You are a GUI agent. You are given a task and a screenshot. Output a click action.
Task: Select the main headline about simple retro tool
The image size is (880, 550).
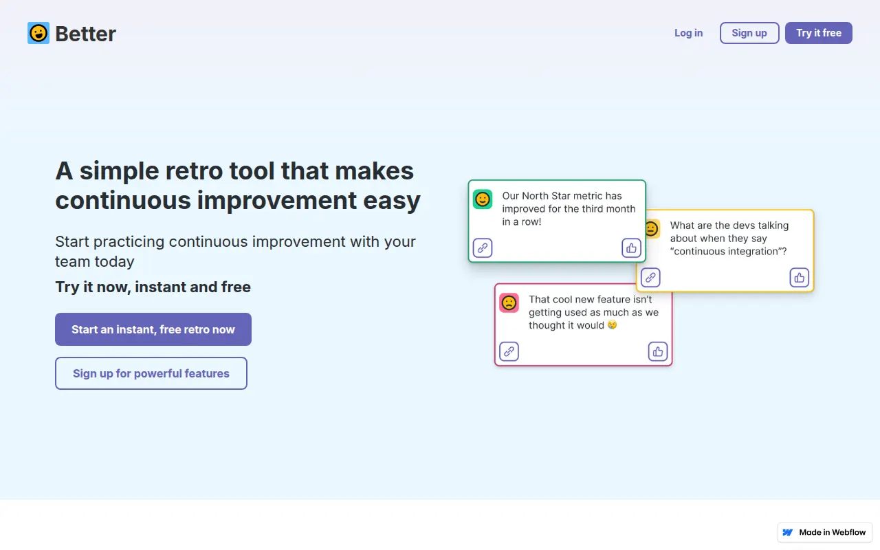pos(238,185)
